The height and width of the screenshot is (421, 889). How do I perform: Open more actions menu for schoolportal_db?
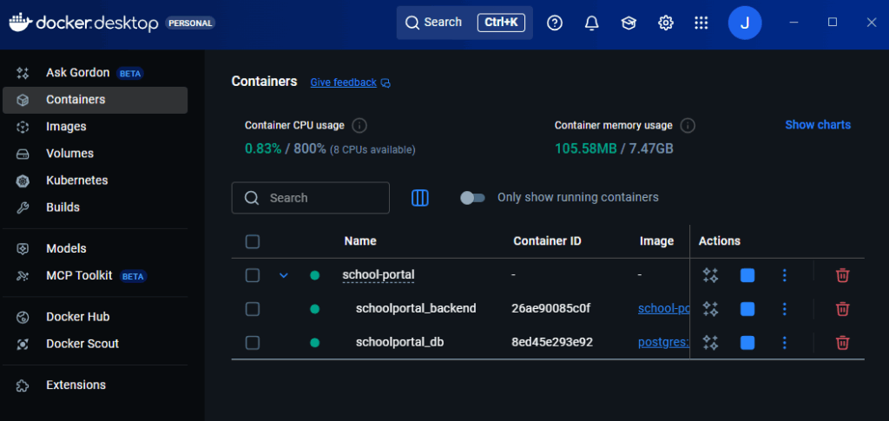pos(784,343)
